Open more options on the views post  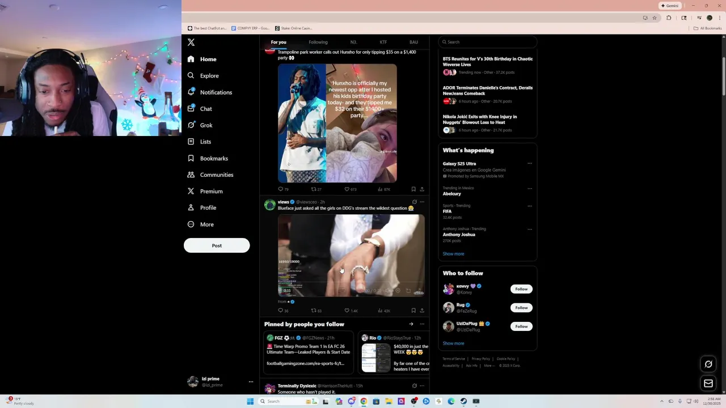[421, 202]
